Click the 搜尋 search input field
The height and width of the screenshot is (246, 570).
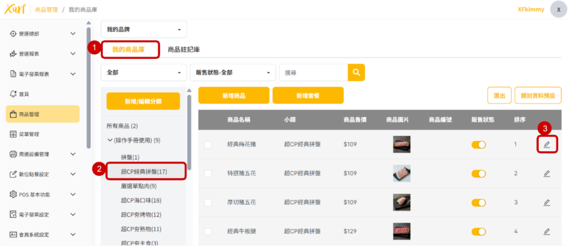click(313, 72)
